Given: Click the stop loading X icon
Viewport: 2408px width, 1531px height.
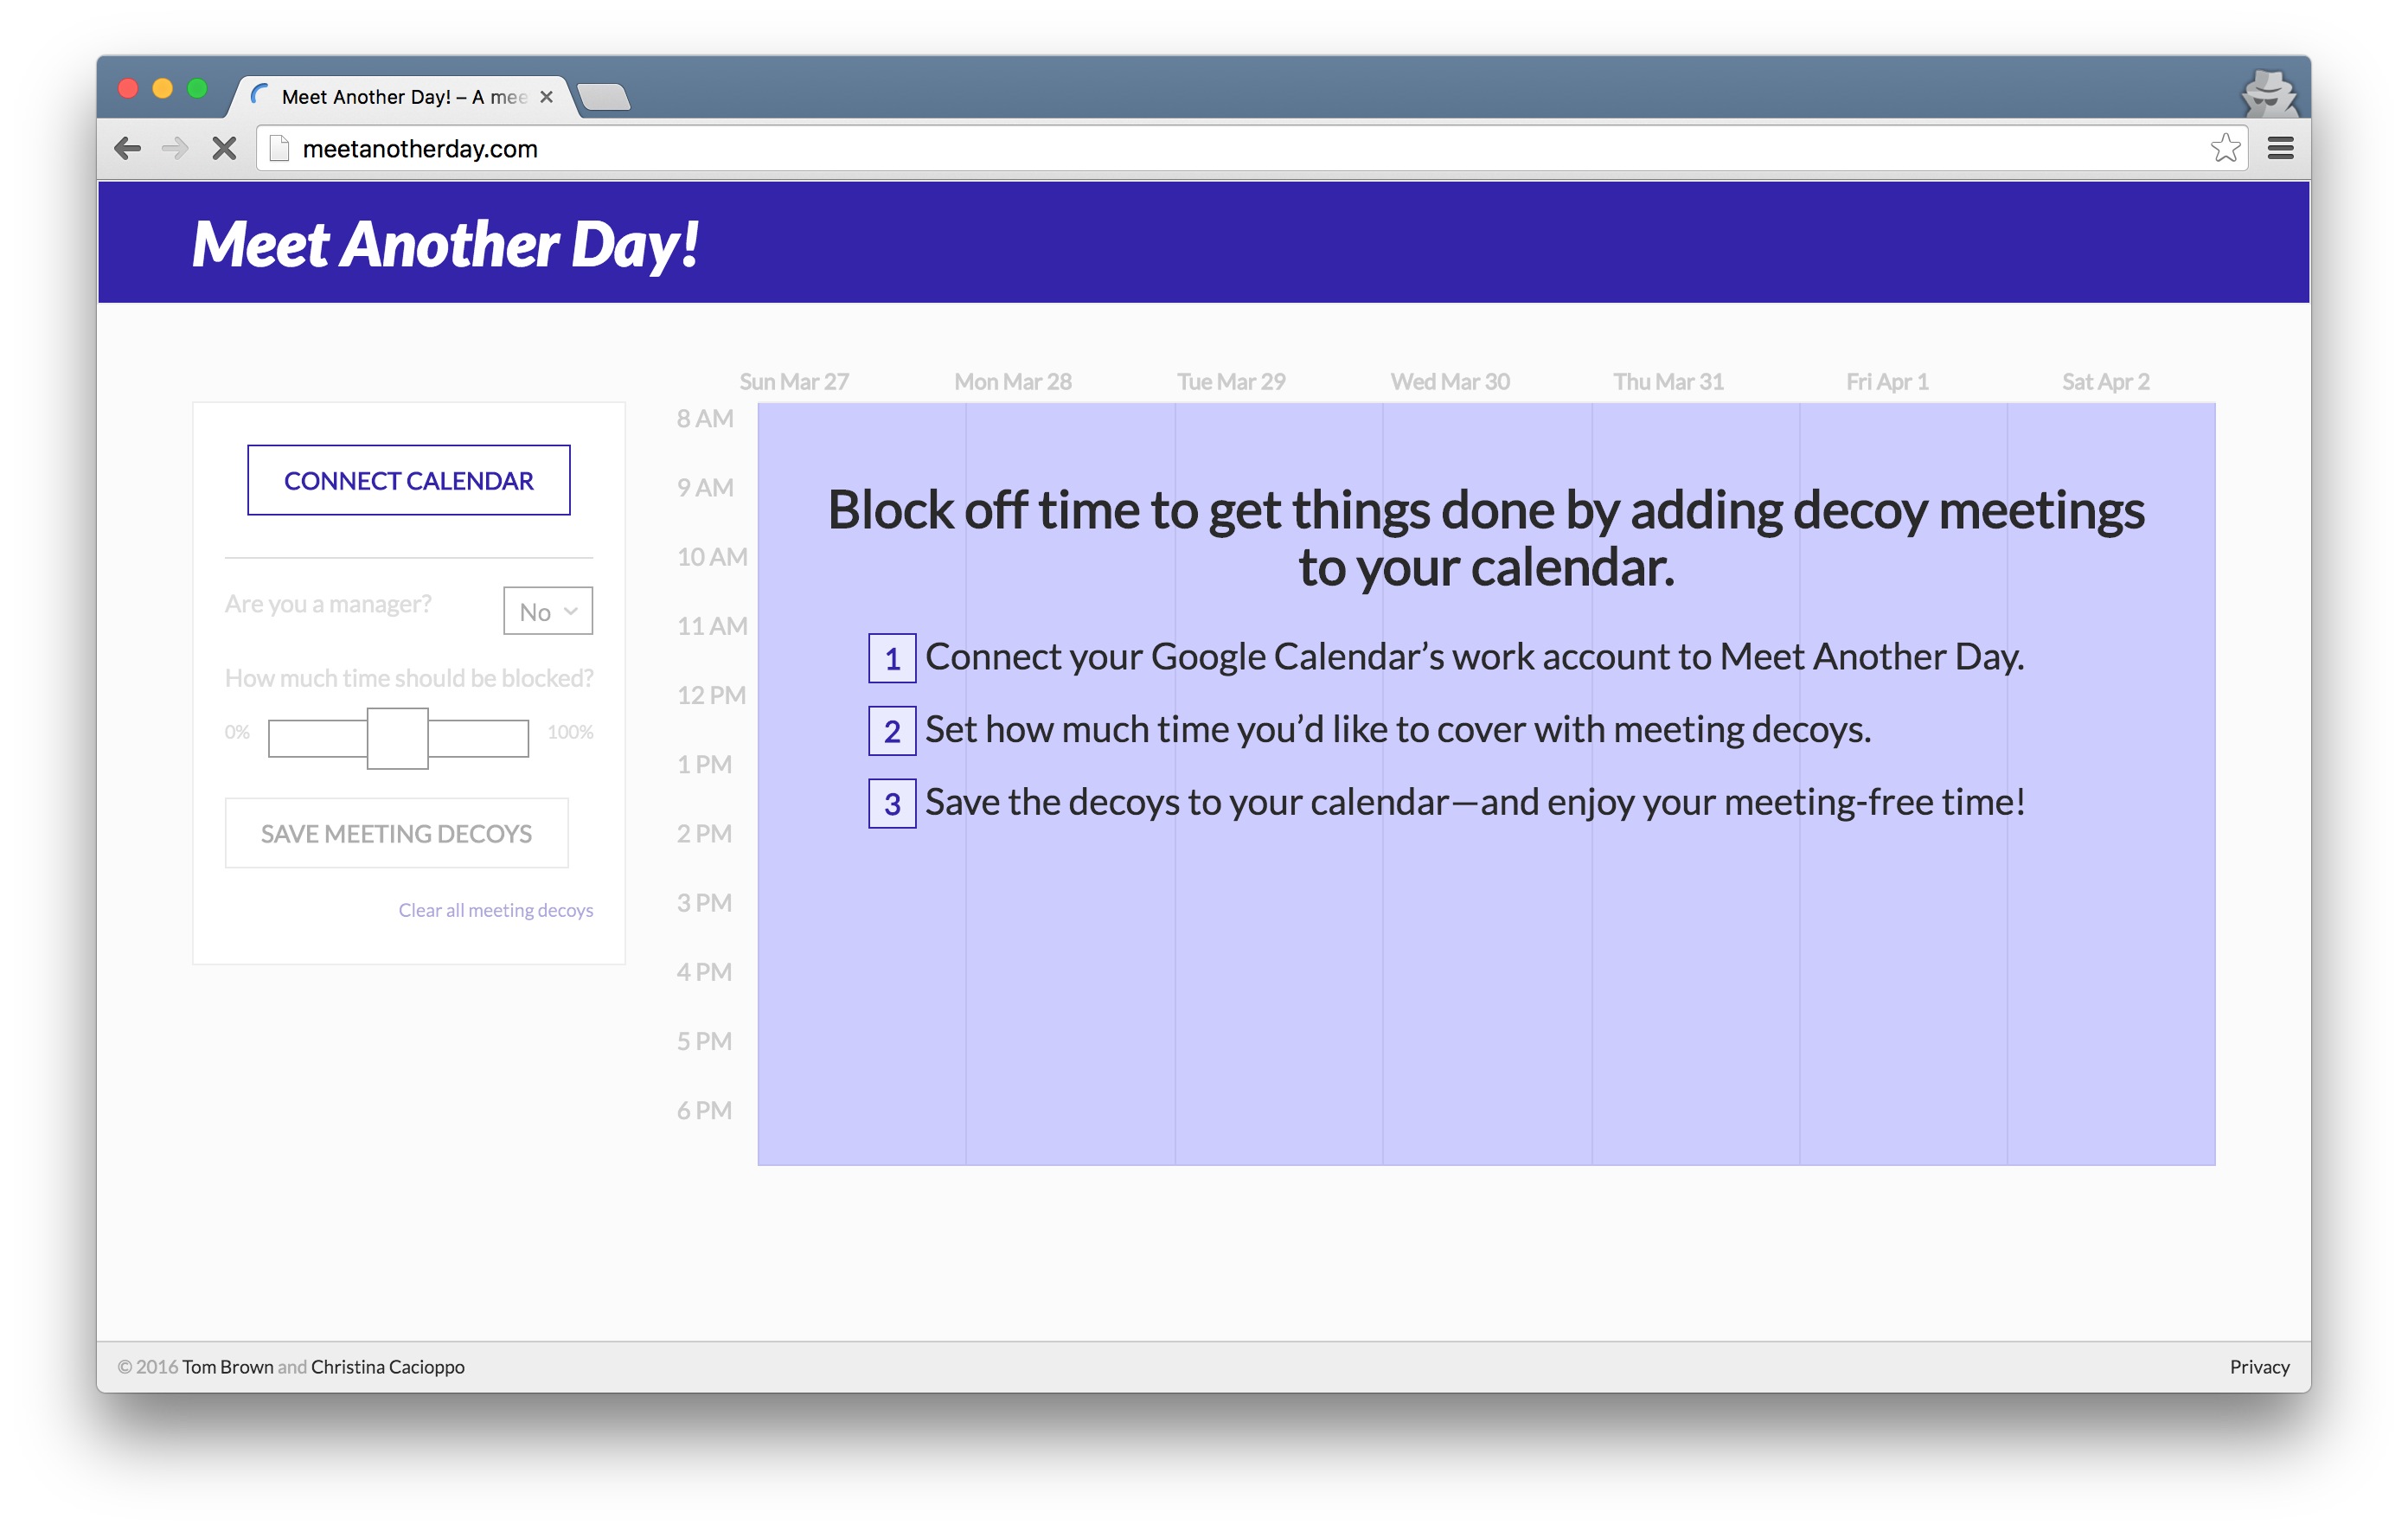Looking at the screenshot, I should click(224, 147).
